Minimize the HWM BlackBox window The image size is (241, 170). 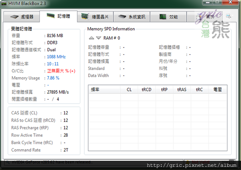tap(207, 2)
